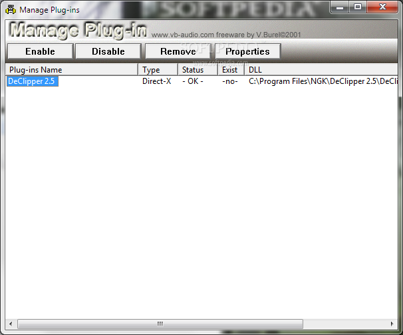Click the Enable button
This screenshot has height=335, width=403.
[x=40, y=51]
